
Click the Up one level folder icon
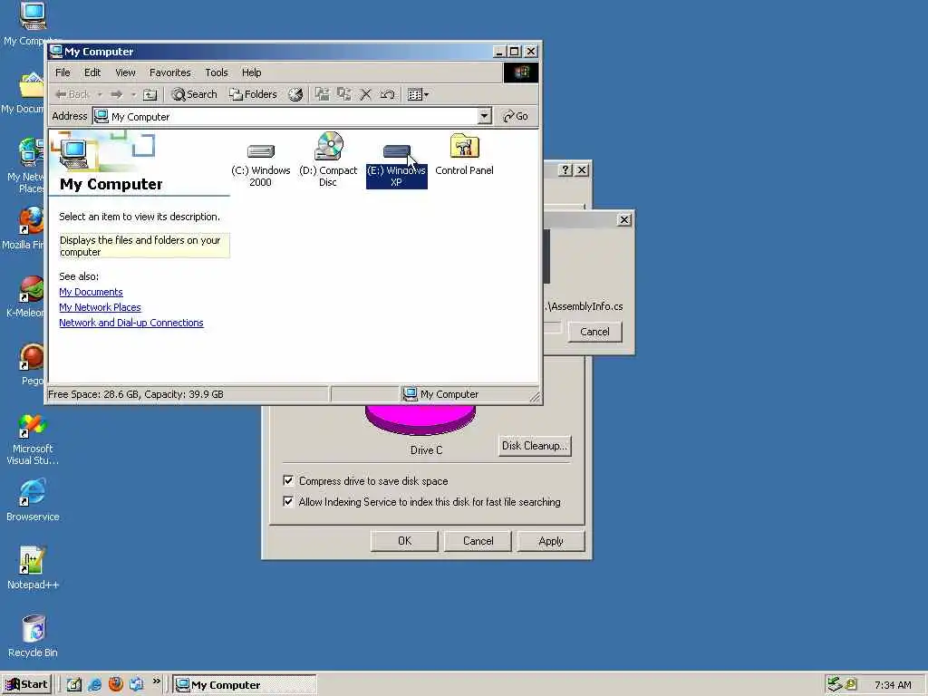(x=150, y=94)
